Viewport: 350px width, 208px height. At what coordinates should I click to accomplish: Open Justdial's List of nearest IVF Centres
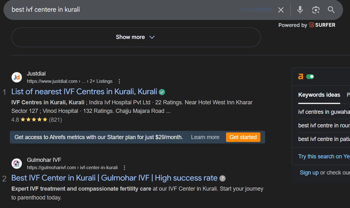tap(84, 92)
